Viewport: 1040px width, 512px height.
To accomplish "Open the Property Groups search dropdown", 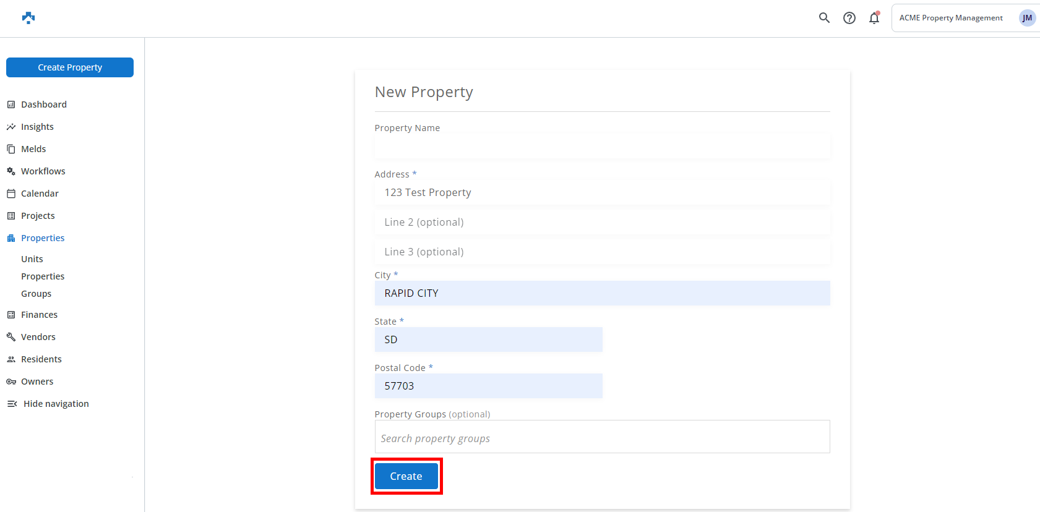I will pyautogui.click(x=602, y=438).
